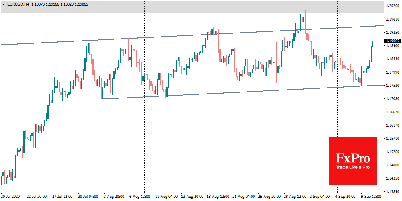Click the 1.16170 price axis label
The image size is (402, 201).
392,125
